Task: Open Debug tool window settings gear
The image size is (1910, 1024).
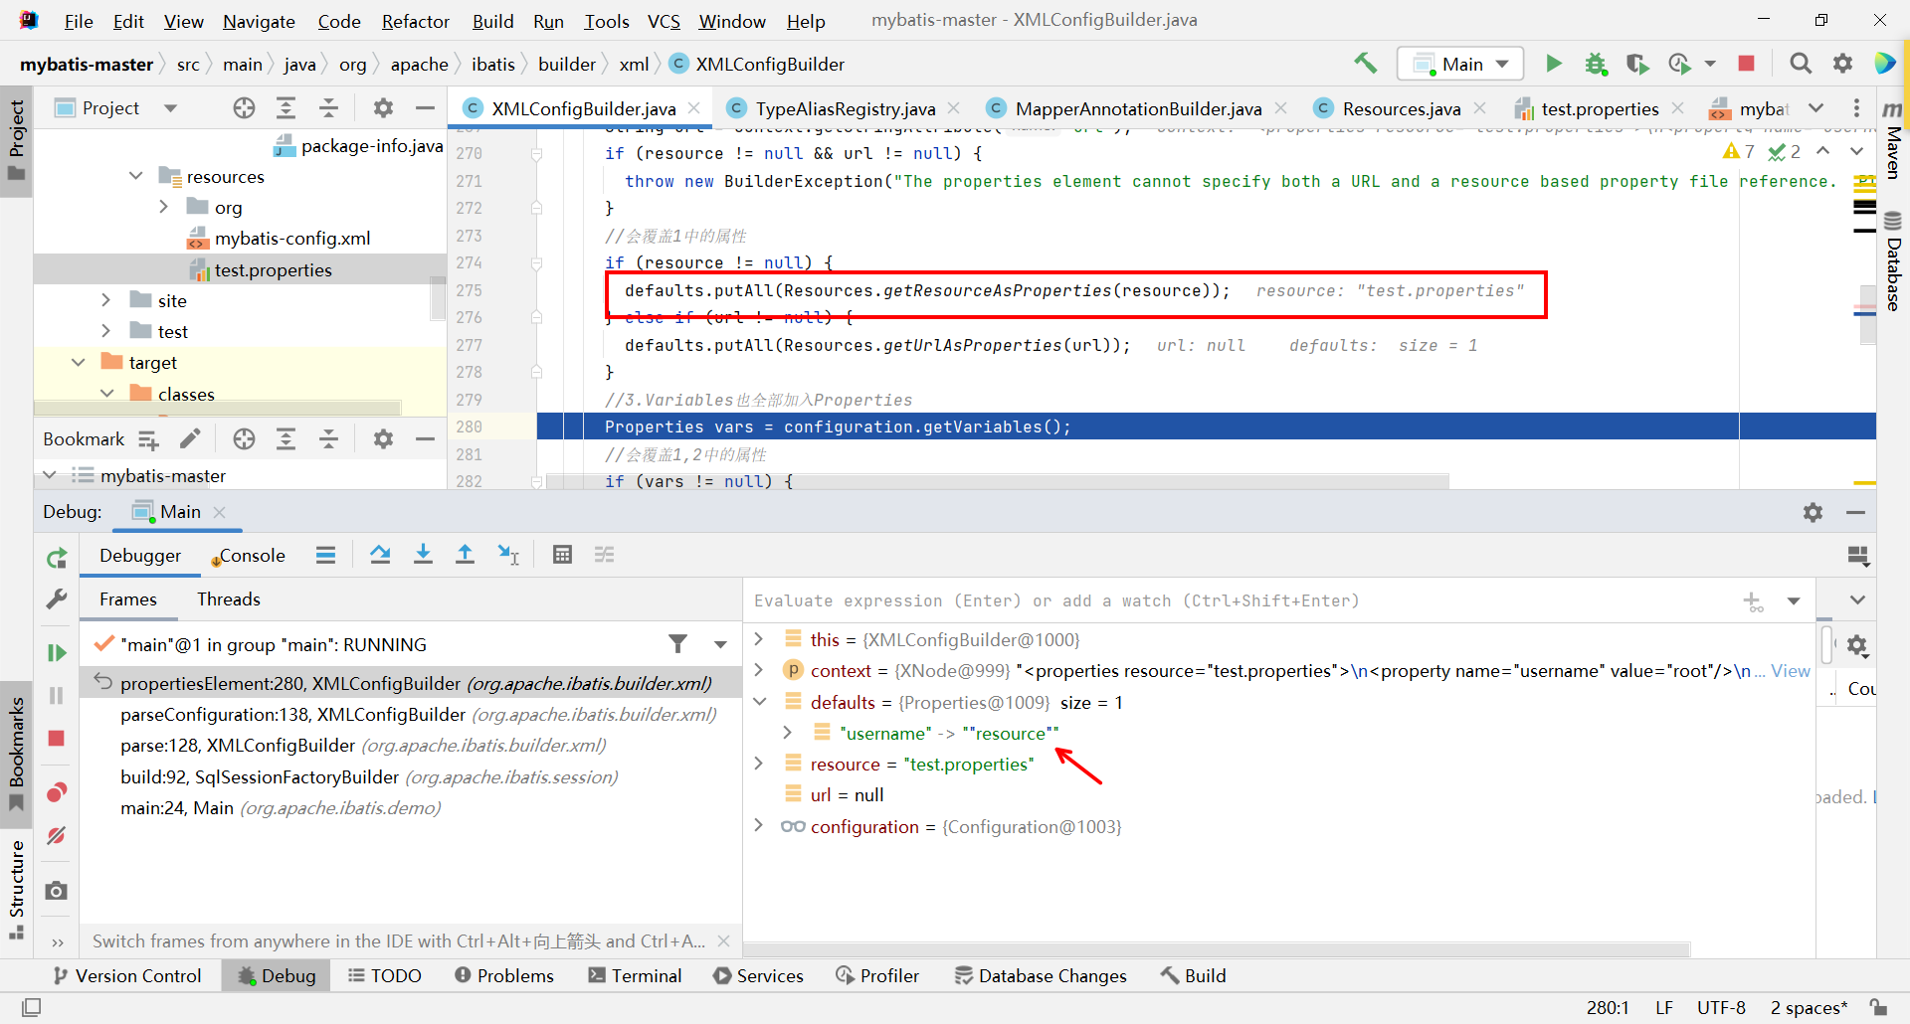Action: [1813, 512]
